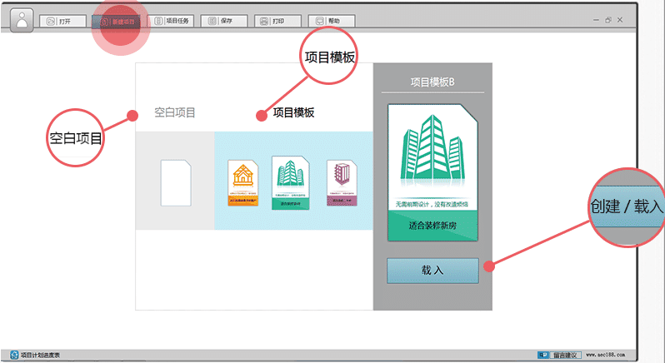Choose the green buildings template thumbnail
665x363 pixels.
[x=291, y=181]
